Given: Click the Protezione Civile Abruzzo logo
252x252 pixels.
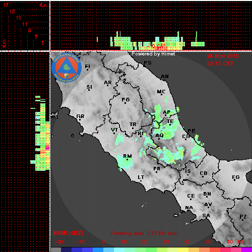Looking at the screenshot, I should tap(67, 68).
